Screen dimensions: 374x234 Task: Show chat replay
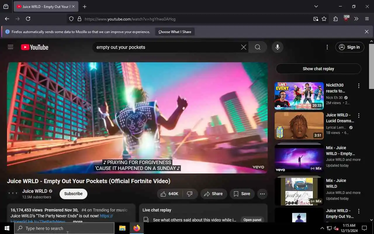coord(318,69)
